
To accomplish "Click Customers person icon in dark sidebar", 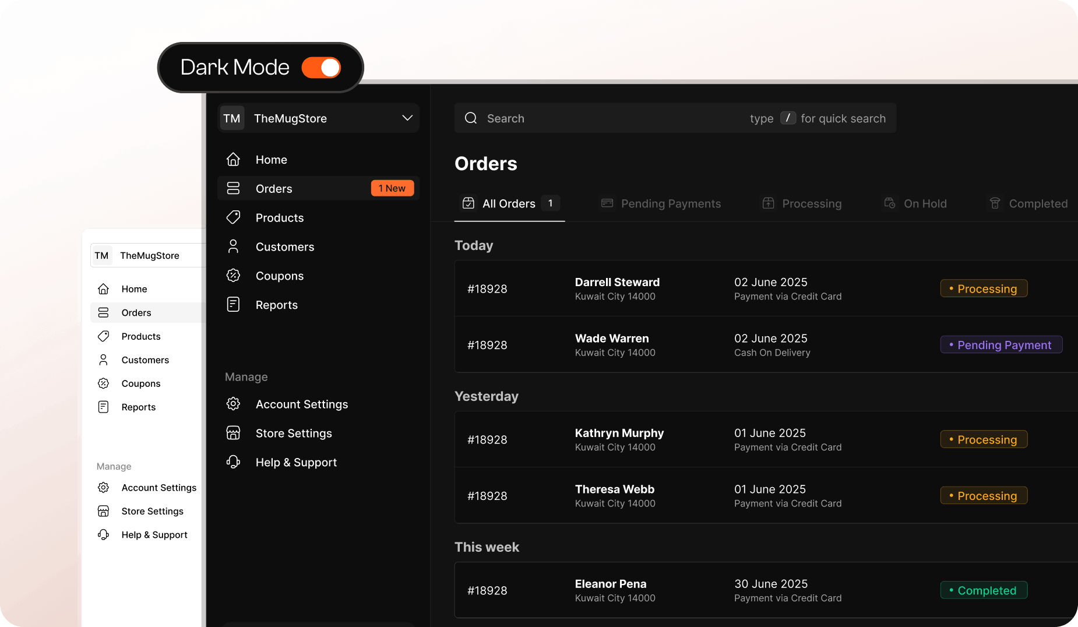I will (x=233, y=246).
